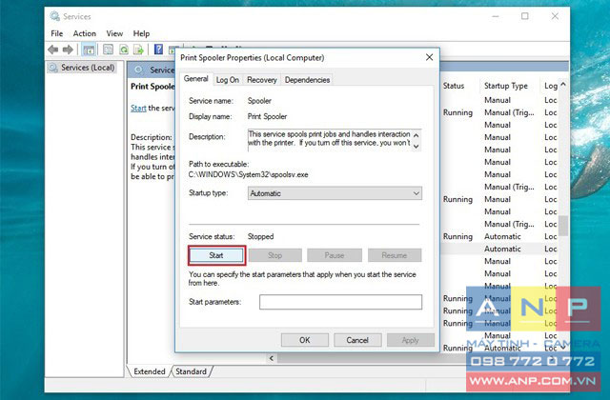Sort by the Startup Type column header
This screenshot has width=610, height=400.
point(506,86)
